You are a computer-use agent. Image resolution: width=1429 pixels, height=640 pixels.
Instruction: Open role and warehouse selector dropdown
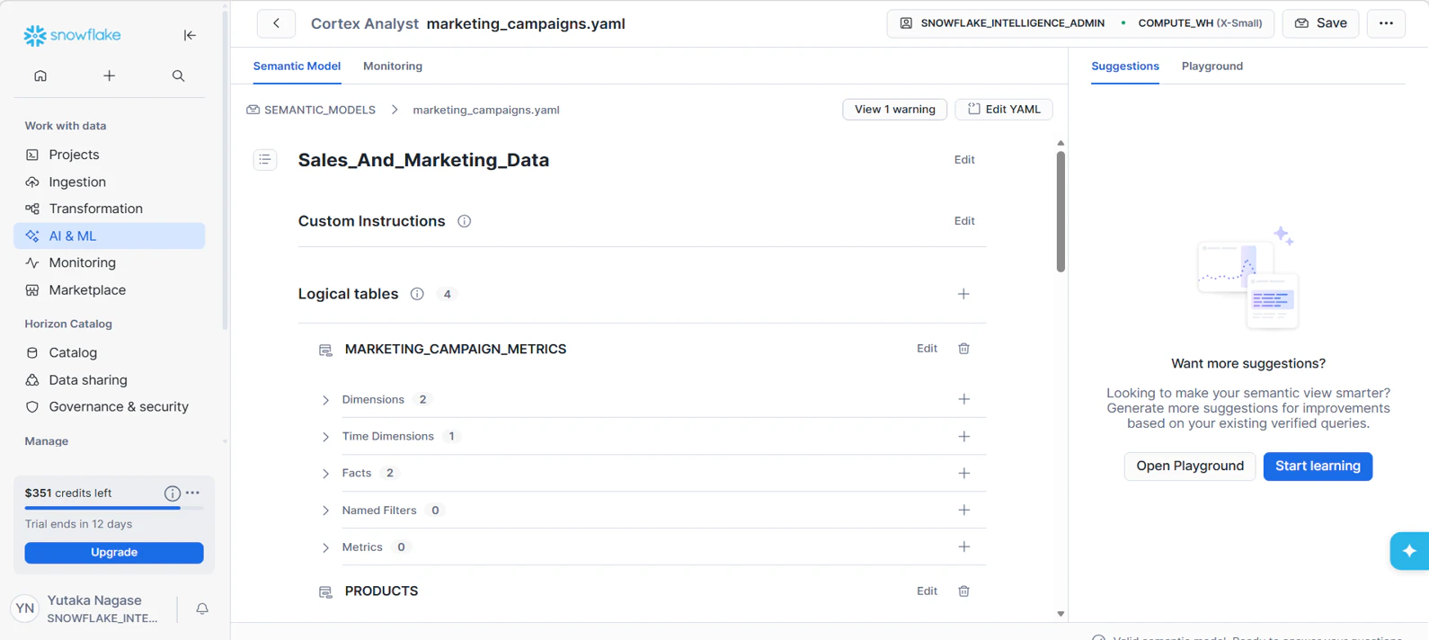point(1080,23)
